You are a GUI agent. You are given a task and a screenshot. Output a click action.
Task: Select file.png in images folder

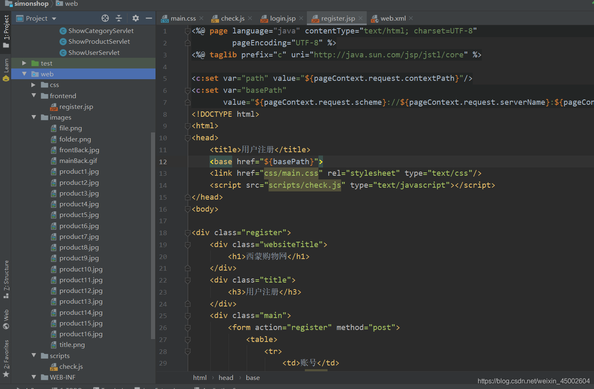[x=71, y=128]
